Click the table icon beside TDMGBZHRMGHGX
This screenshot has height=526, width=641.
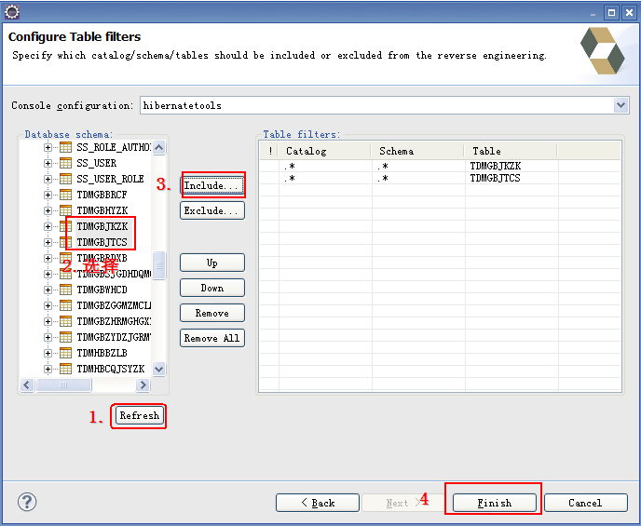65,321
